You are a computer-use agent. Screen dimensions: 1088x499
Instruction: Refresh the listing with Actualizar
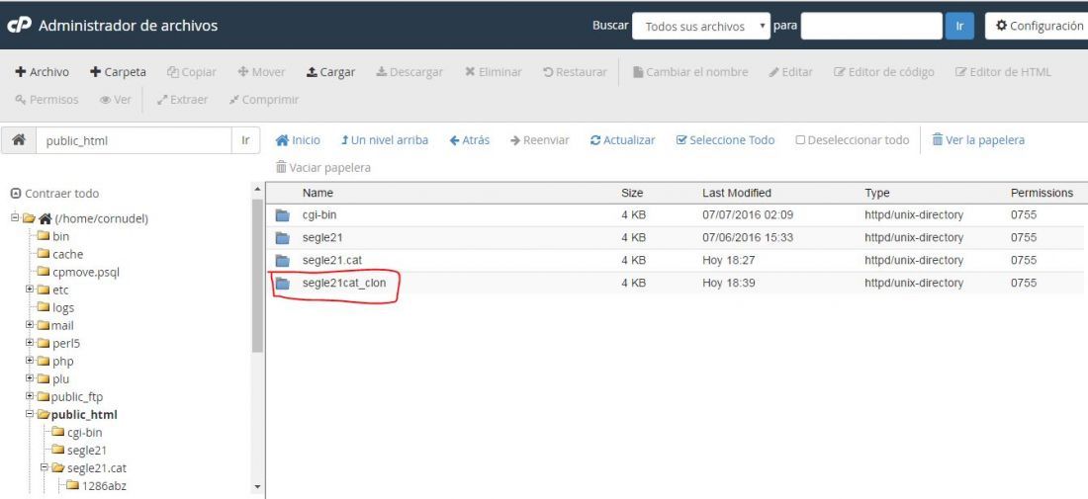coord(622,140)
